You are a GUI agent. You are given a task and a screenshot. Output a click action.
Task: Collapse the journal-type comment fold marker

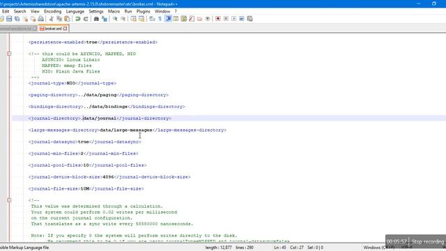tap(9, 54)
